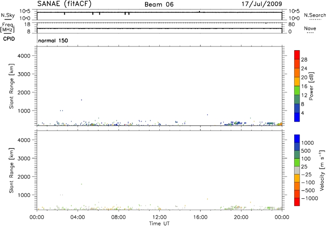
Task: Select the N.Search legend label
Action: click(x=315, y=15)
